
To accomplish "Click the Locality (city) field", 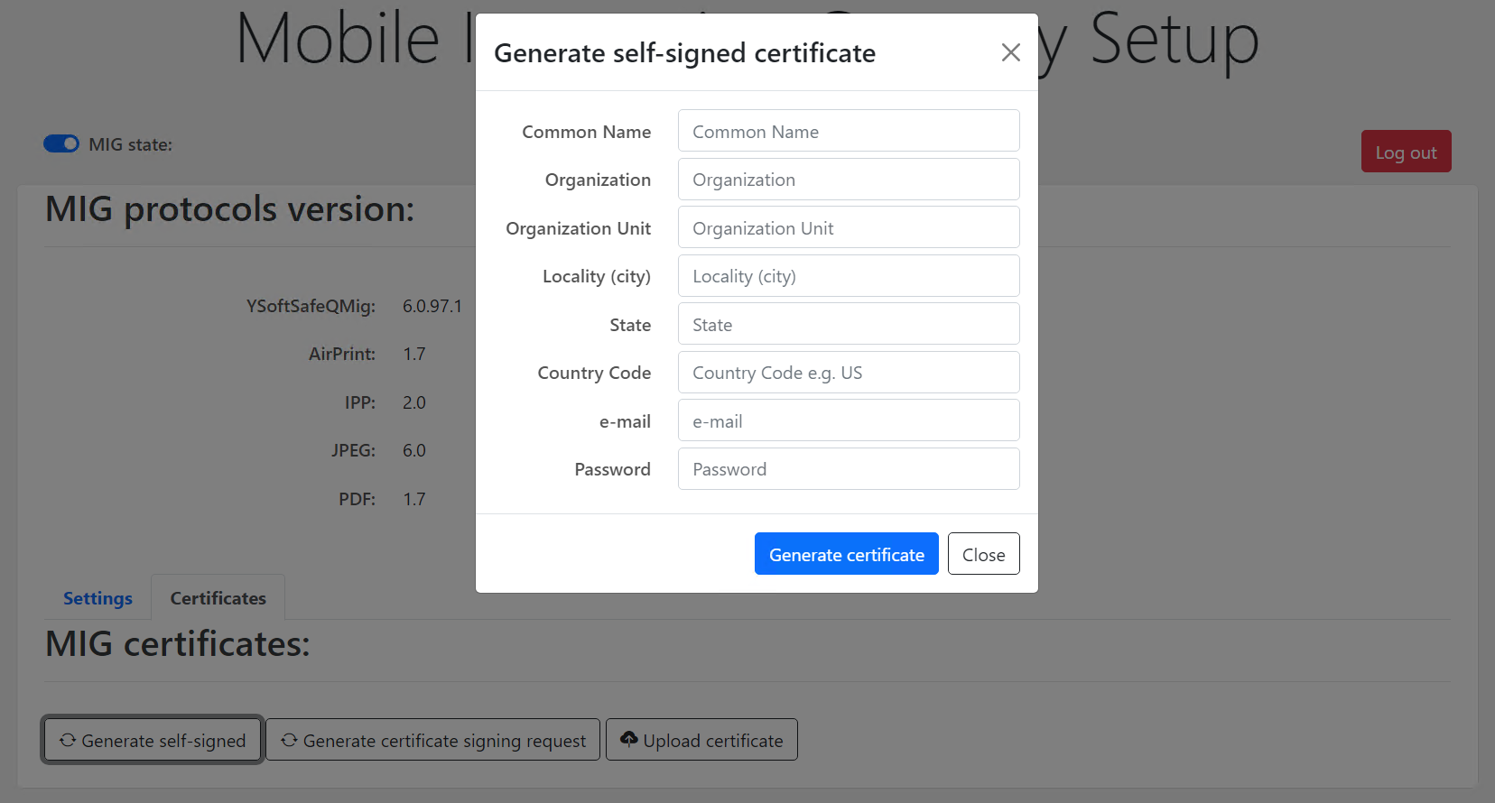I will (849, 276).
